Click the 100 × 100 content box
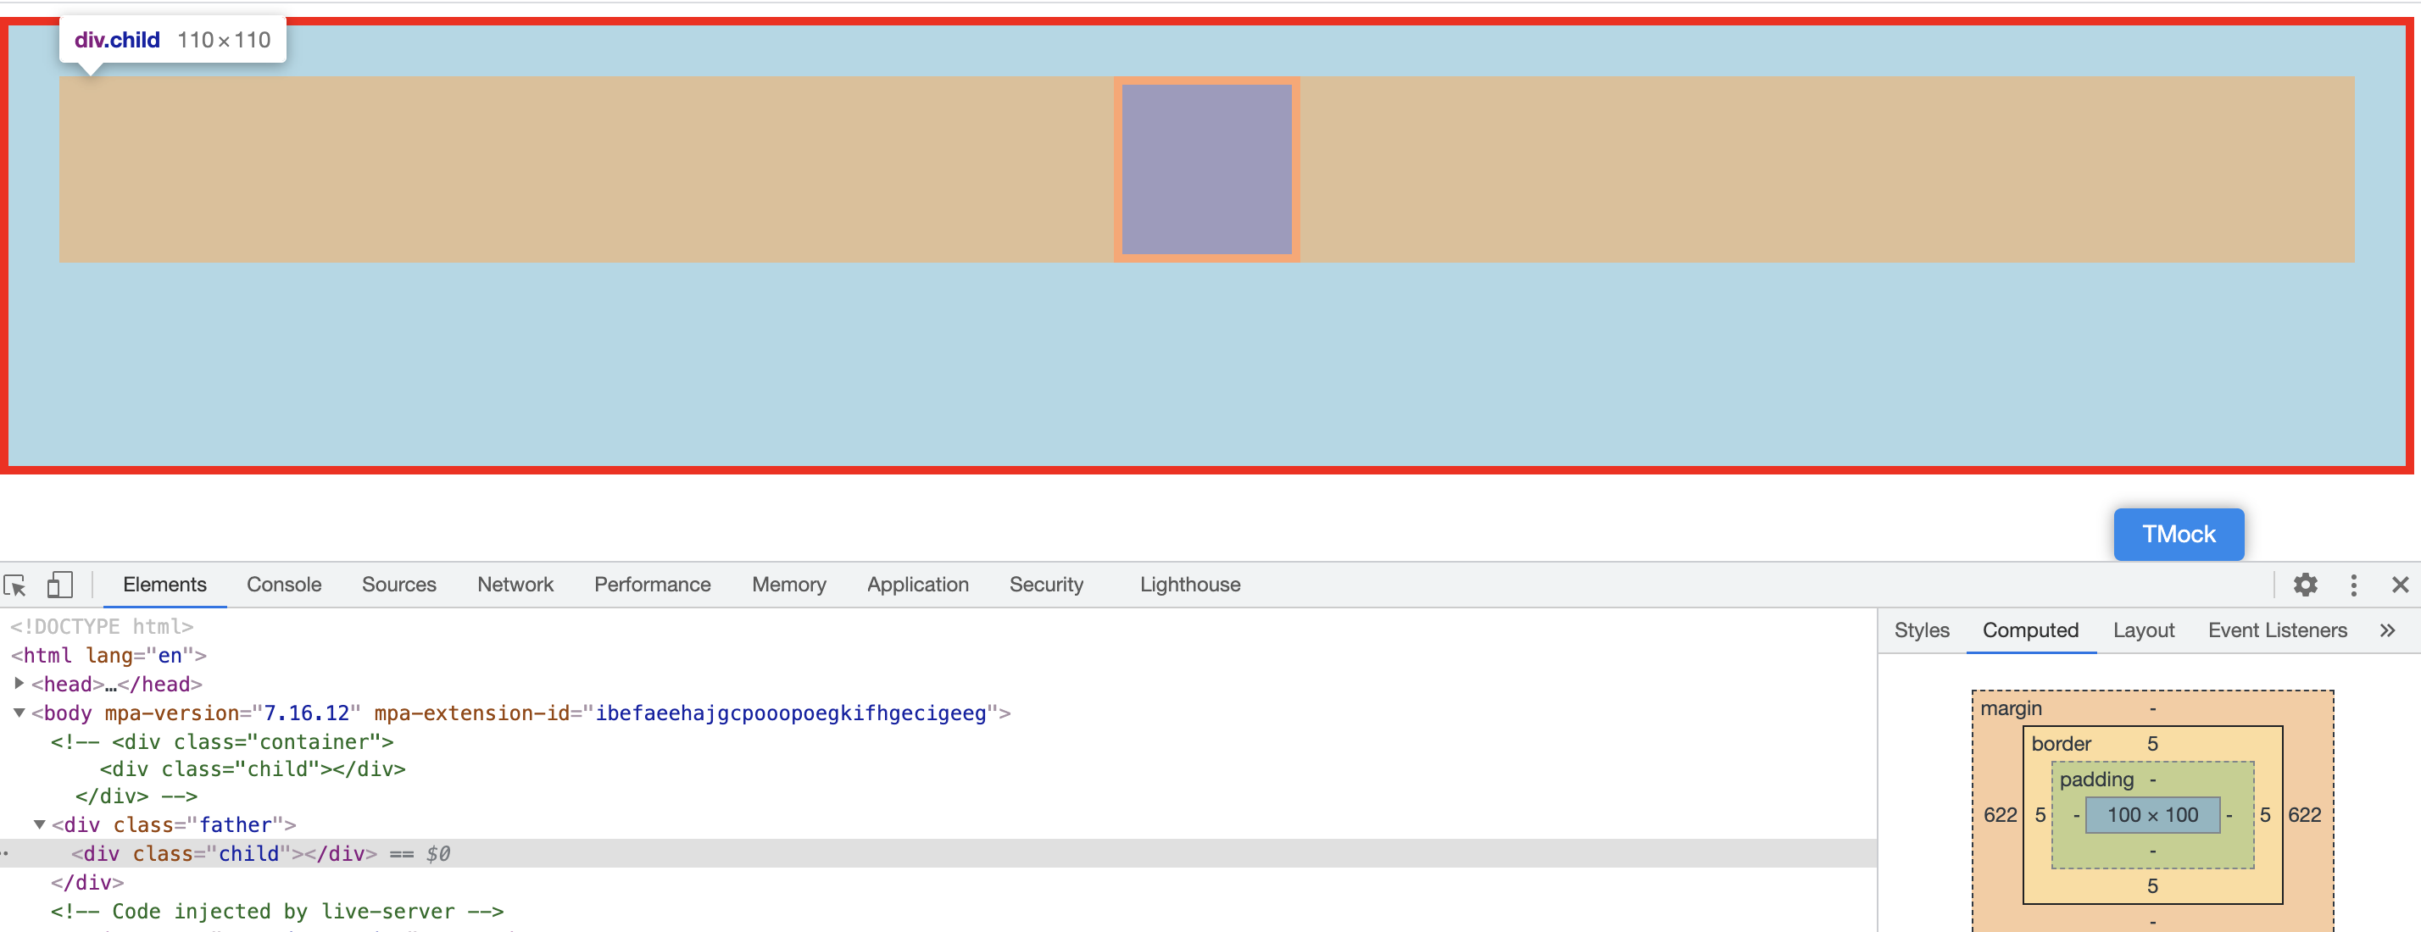 click(x=2152, y=814)
